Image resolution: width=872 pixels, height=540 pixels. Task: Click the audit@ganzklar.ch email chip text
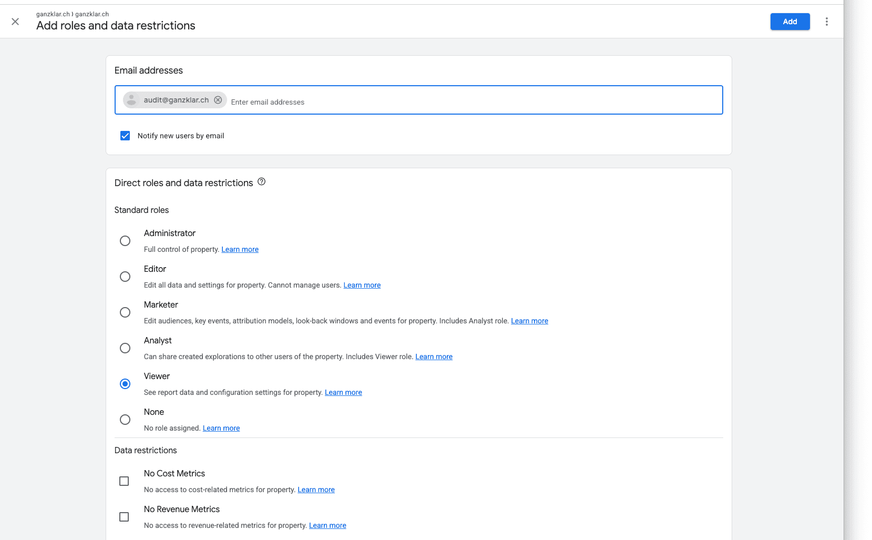[x=176, y=100]
